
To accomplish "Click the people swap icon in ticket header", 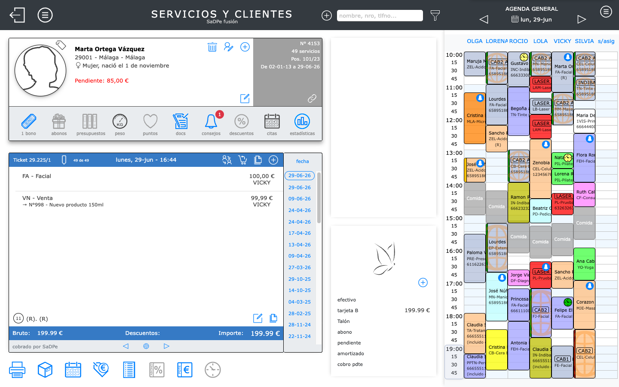I will coord(227,160).
